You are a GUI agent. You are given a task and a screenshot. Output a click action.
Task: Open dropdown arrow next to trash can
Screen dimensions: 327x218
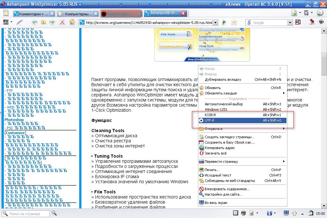(312, 13)
